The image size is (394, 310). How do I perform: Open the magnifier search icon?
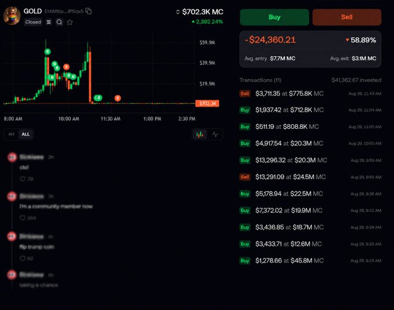(59, 22)
